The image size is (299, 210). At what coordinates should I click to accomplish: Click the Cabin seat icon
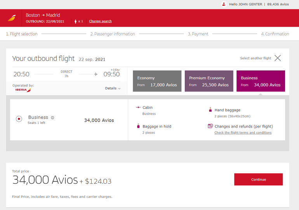[x=138, y=107]
